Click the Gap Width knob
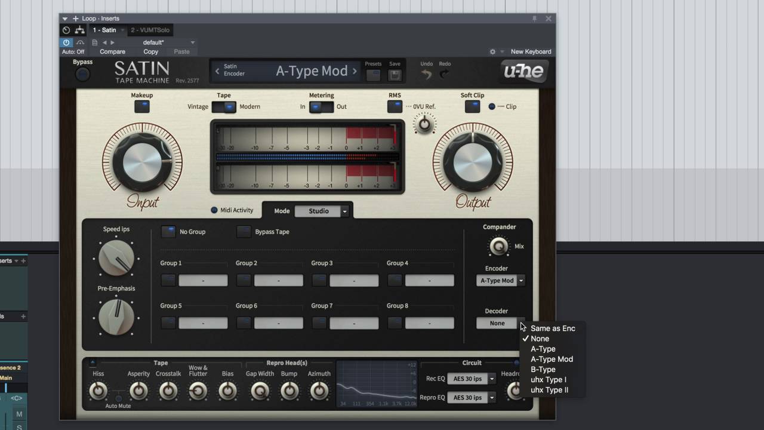This screenshot has height=430, width=764. (x=260, y=391)
